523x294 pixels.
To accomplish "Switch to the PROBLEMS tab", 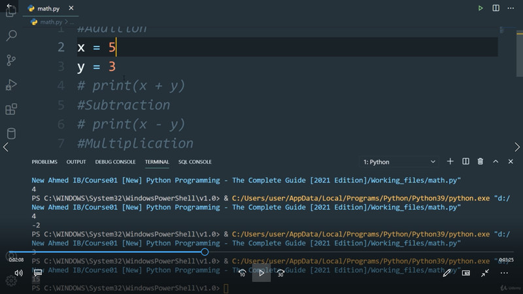I will point(44,161).
